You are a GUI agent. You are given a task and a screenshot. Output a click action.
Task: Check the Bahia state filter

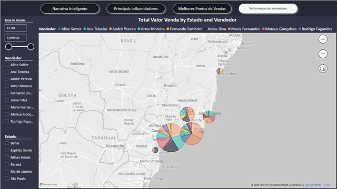click(x=7, y=143)
